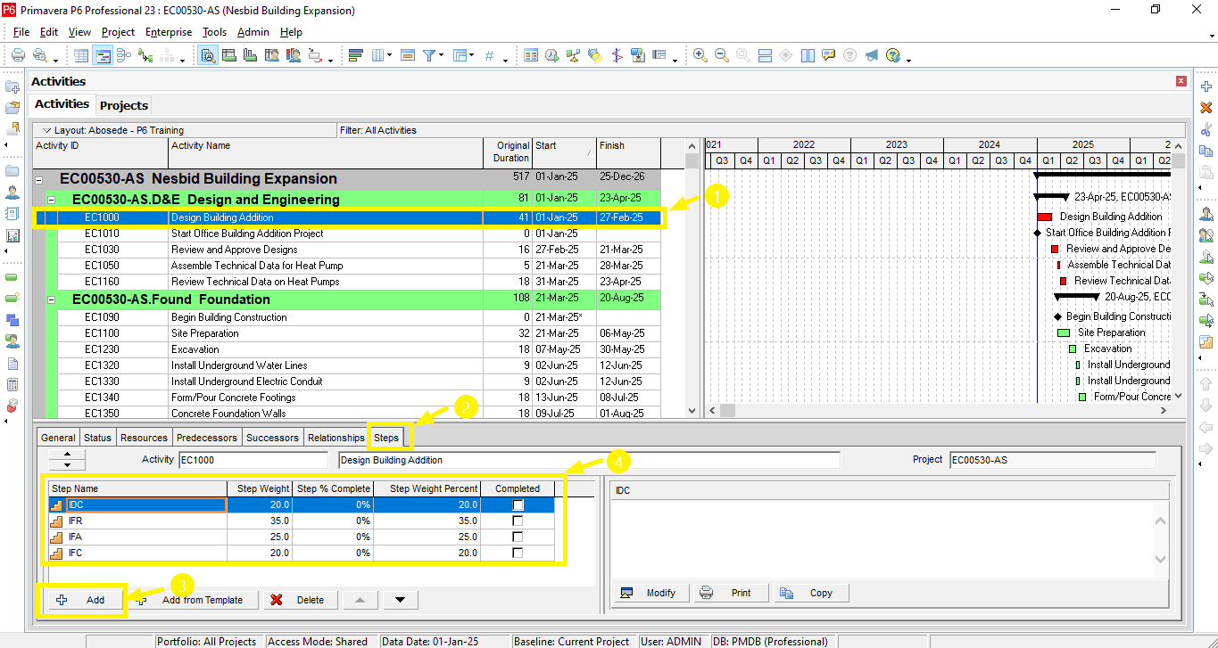Viewport: 1218px width, 648px height.
Task: Click the scissors Cut icon in right sidebar
Action: click(x=1206, y=129)
